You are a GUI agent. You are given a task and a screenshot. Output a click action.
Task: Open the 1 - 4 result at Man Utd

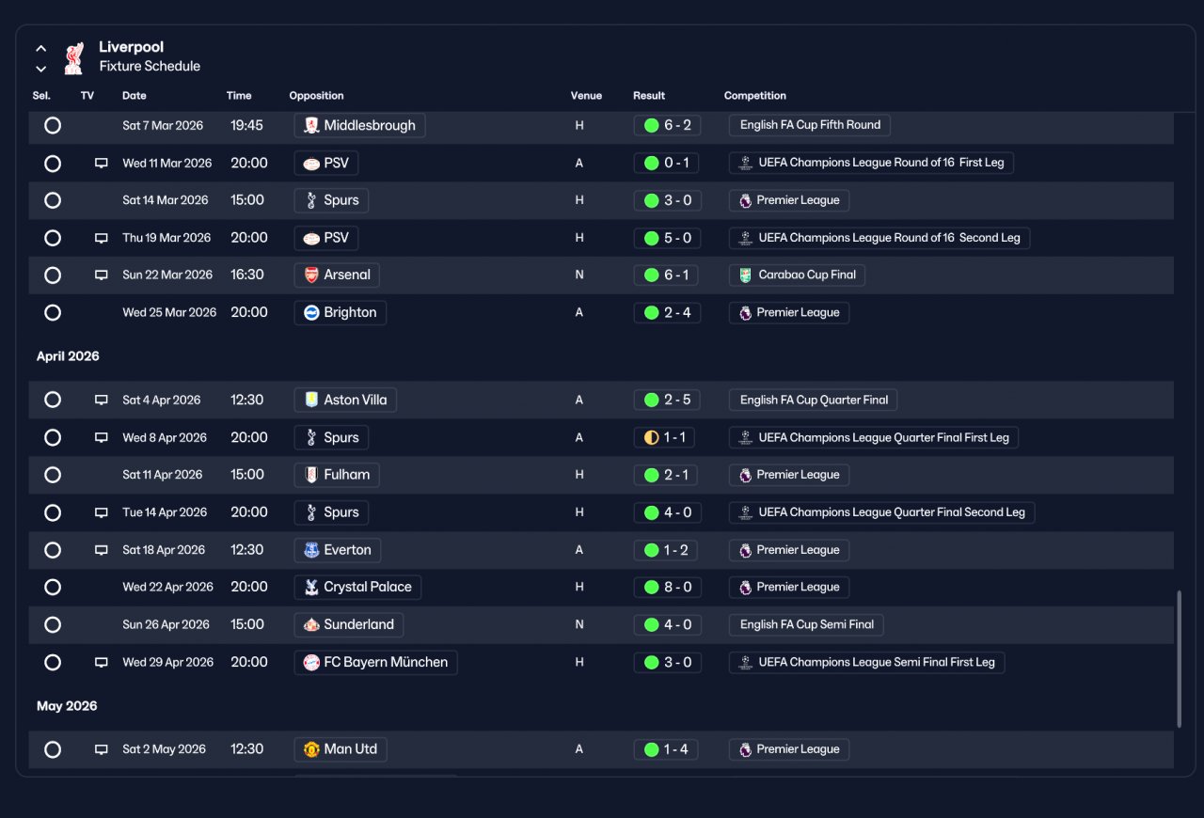click(667, 749)
